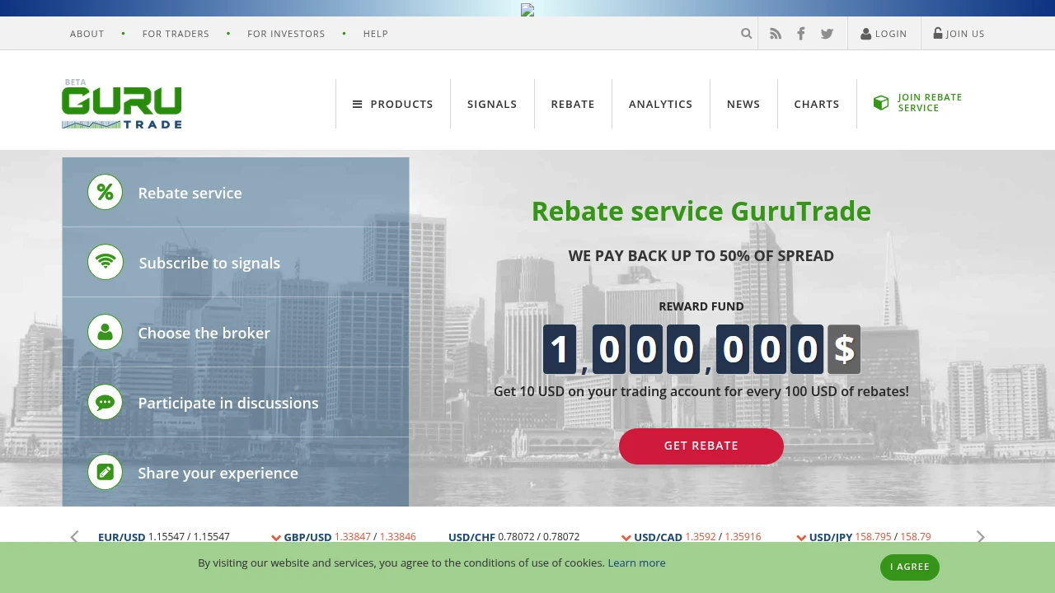This screenshot has width=1055, height=593.
Task: Click the green cube Join Rebate icon
Action: (x=881, y=103)
